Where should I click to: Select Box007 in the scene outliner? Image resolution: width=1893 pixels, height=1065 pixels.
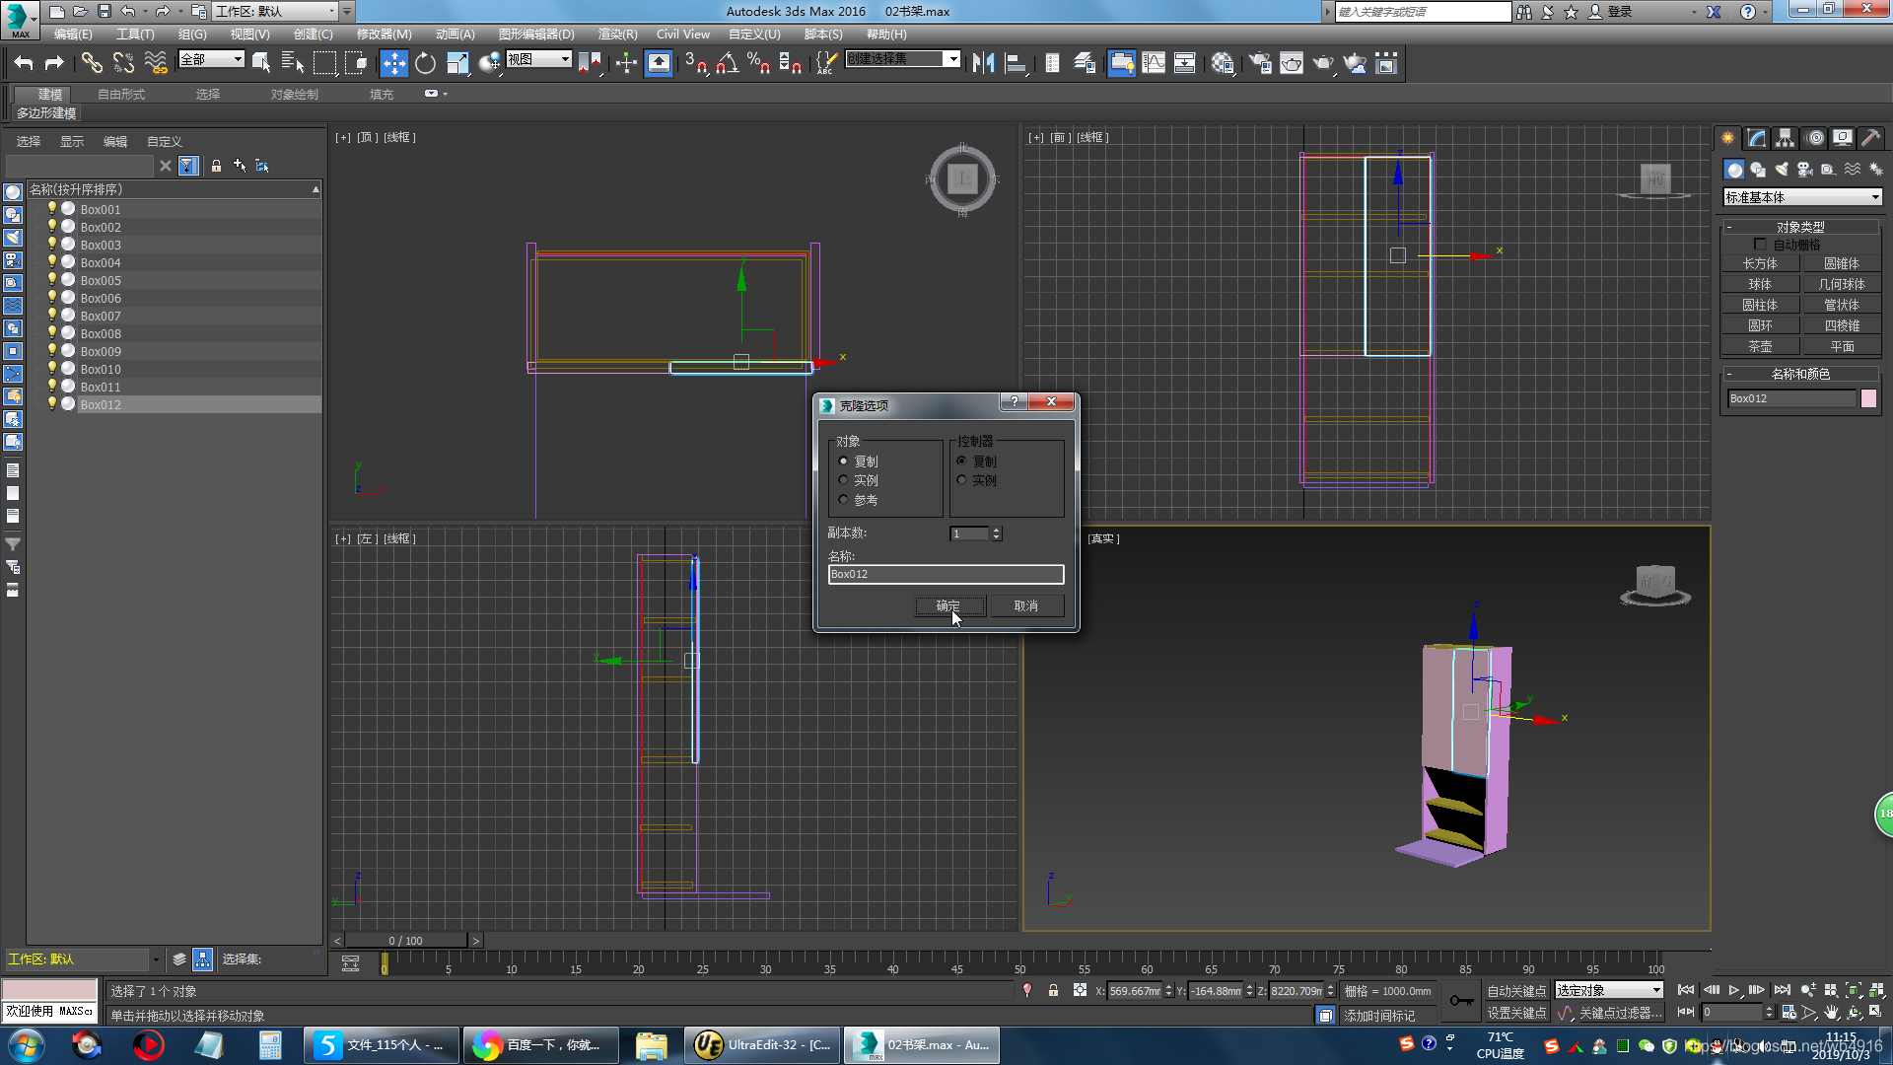tap(101, 315)
